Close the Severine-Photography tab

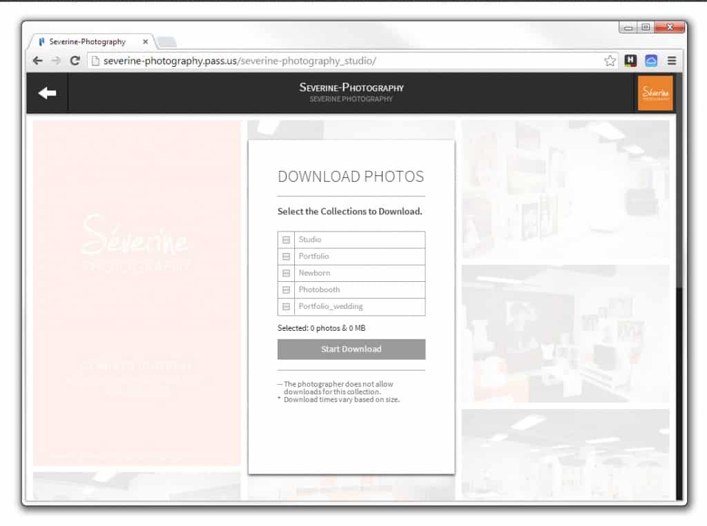[145, 41]
